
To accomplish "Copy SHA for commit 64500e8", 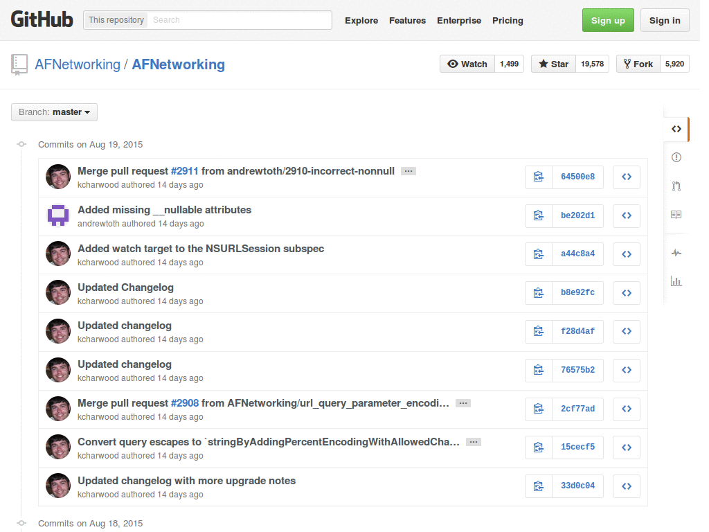I will (539, 177).
